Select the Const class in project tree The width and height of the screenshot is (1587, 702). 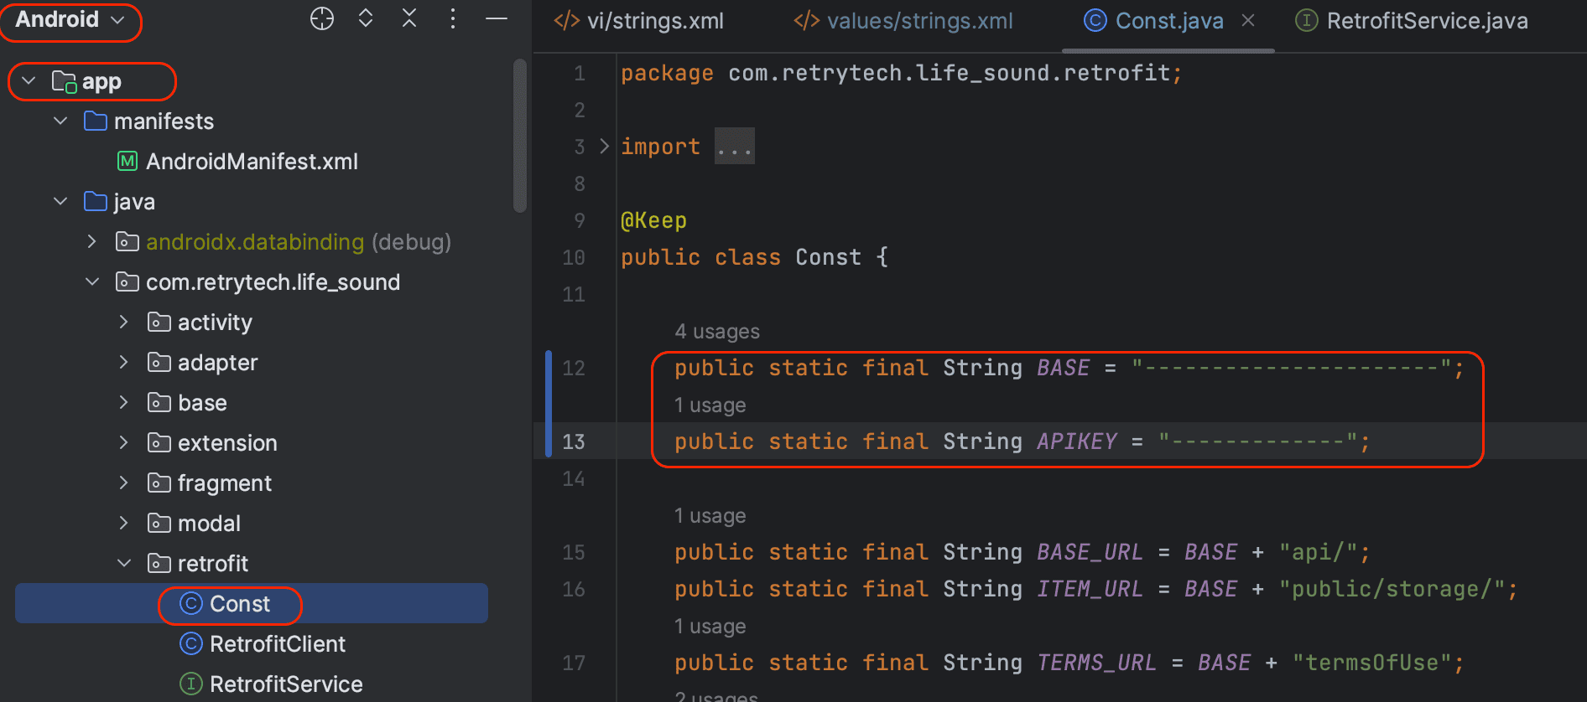(239, 604)
